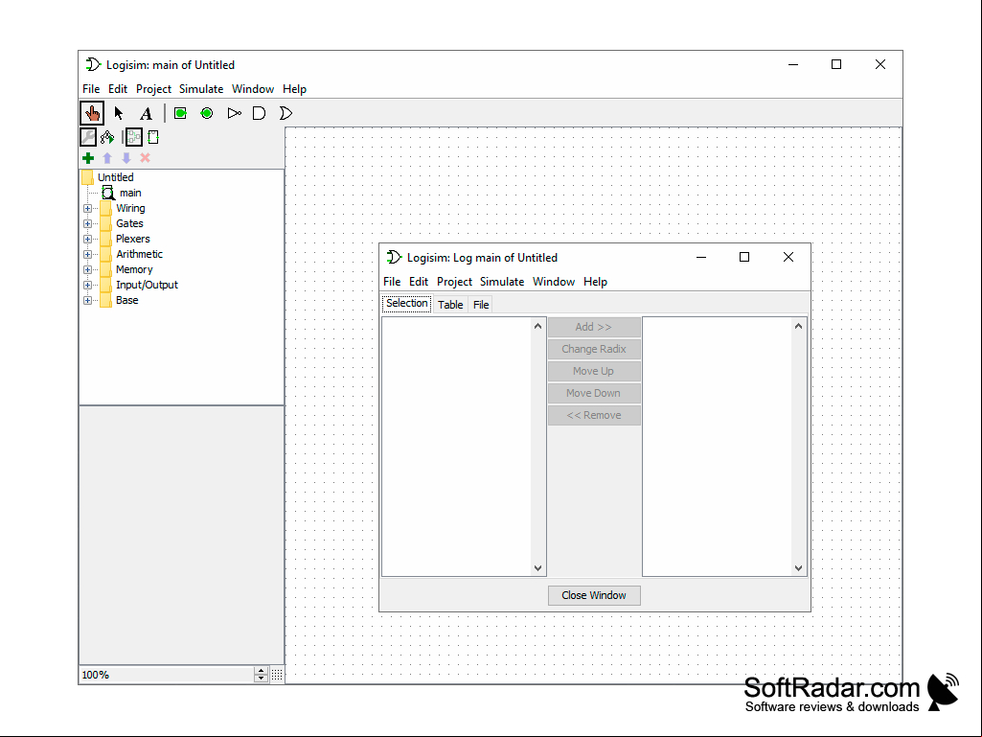
Task: Open the Window menu in the Log window
Action: [x=554, y=282]
